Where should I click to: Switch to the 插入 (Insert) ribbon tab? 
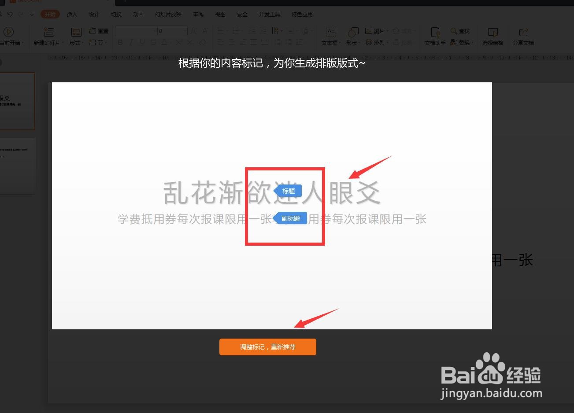point(72,14)
